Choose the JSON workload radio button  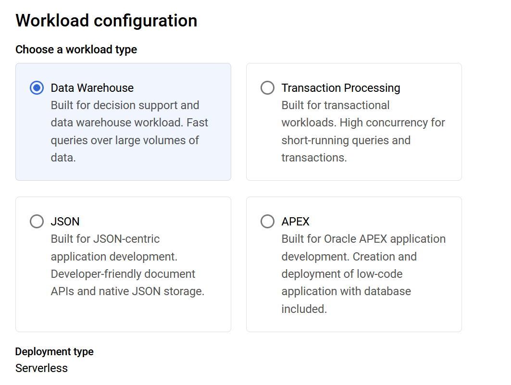pyautogui.click(x=37, y=222)
